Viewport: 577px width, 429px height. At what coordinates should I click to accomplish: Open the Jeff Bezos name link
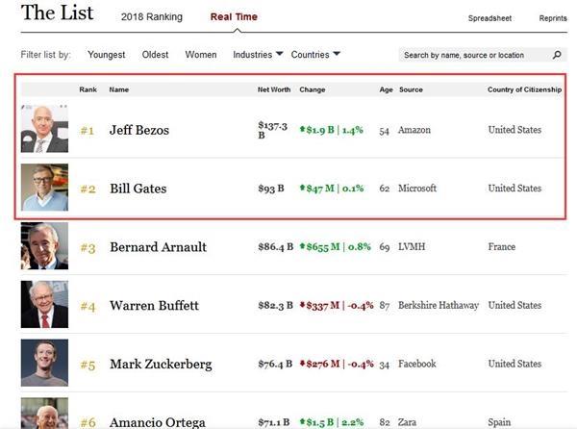click(x=139, y=130)
